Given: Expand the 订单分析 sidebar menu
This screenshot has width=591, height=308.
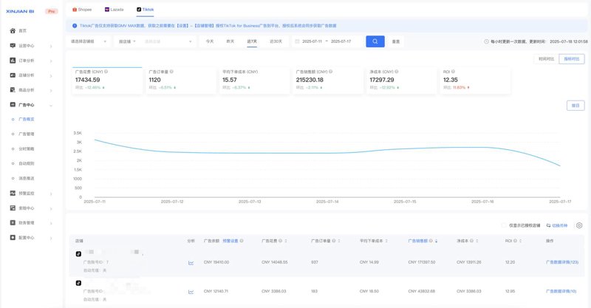Looking at the screenshot, I should pos(51,61).
